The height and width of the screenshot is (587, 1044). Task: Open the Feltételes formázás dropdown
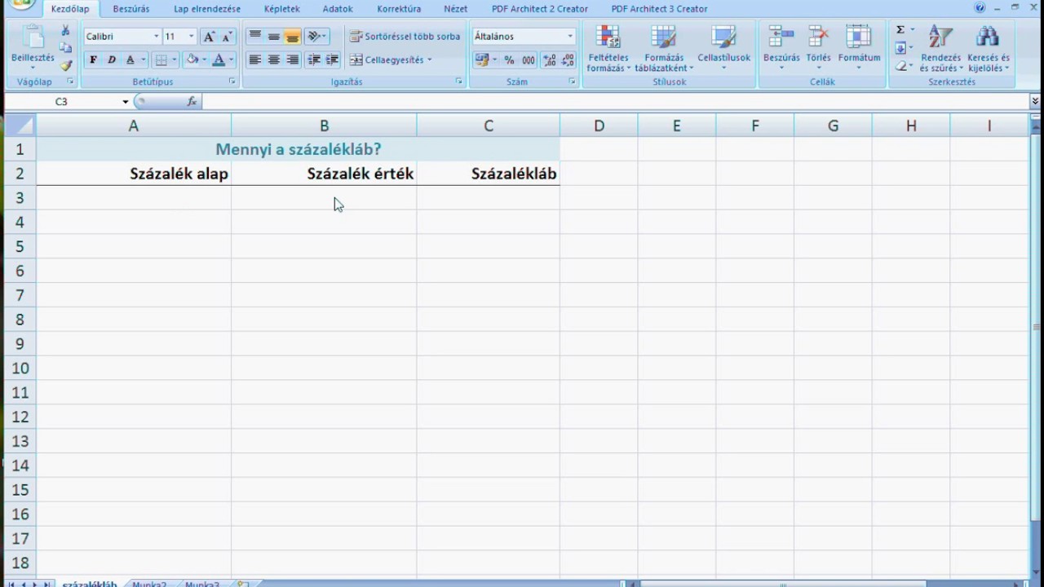pos(608,49)
